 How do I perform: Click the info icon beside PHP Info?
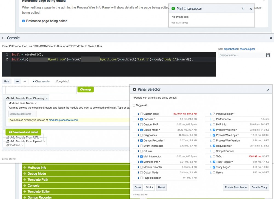(x=211, y=125)
